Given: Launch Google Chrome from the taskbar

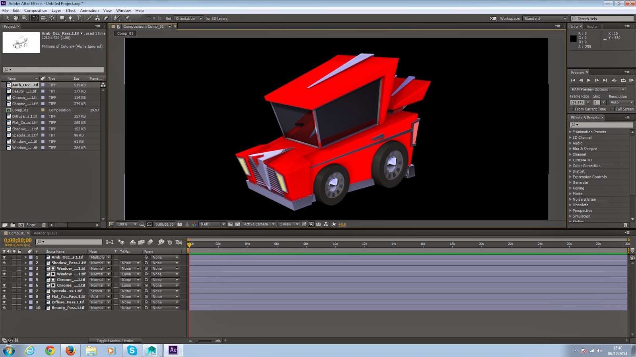Looking at the screenshot, I should pyautogui.click(x=50, y=350).
